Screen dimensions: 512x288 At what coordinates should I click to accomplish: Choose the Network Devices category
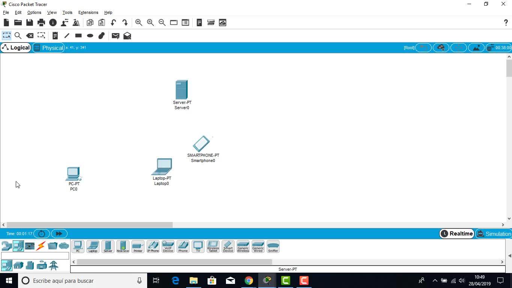pos(6,246)
